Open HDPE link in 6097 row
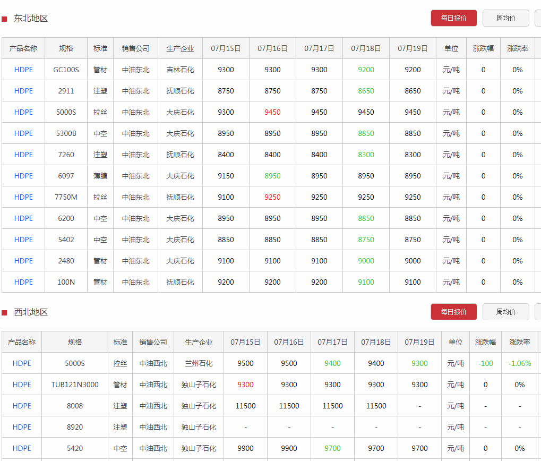This screenshot has width=541, height=461. (x=23, y=176)
